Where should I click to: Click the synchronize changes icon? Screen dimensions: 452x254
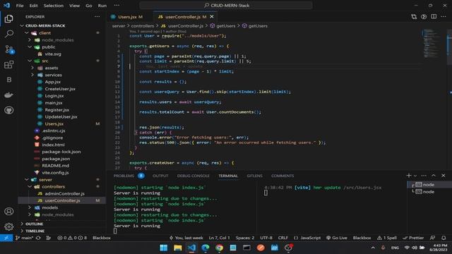[x=38, y=238]
